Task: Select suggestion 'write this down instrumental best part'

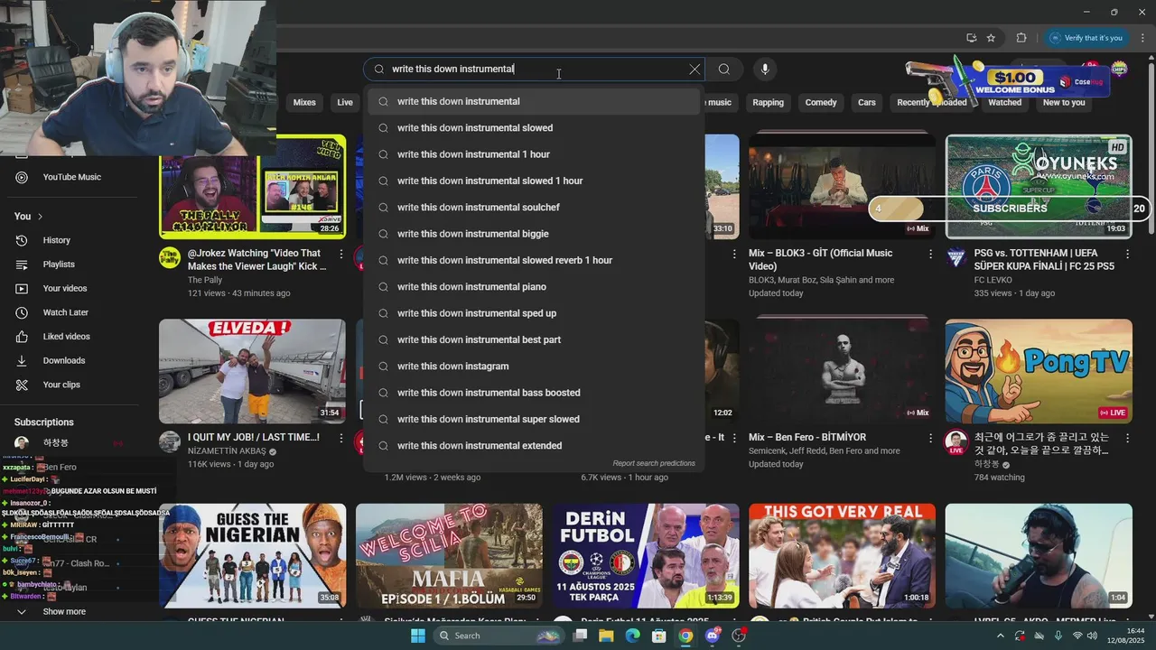Action: coord(534,339)
